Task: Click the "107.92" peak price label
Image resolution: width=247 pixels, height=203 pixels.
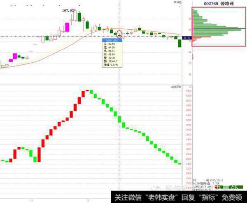Action: tap(69, 11)
